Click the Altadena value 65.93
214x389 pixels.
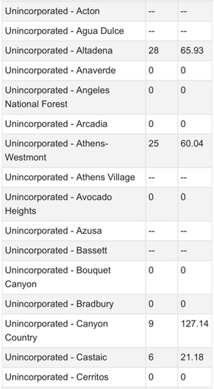[x=192, y=51]
